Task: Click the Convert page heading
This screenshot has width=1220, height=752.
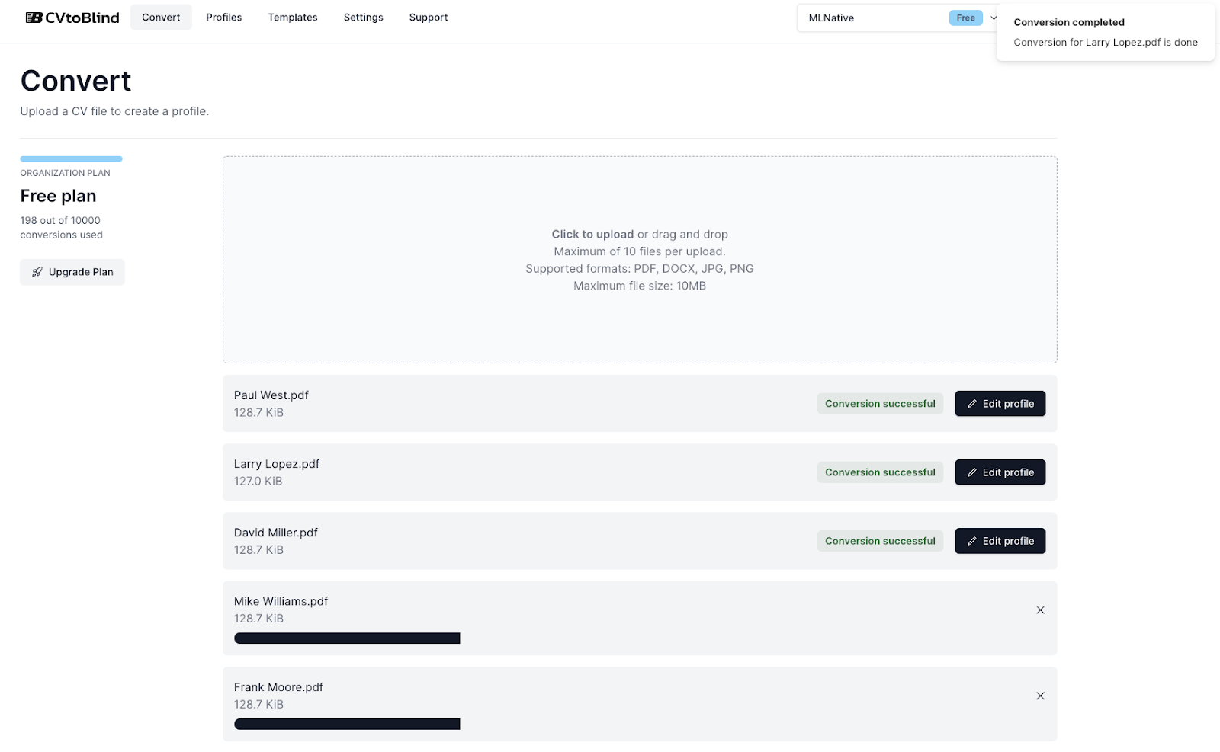Action: pos(75,81)
